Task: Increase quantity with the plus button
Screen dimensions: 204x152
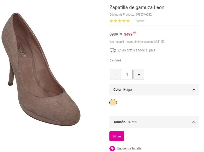Action: (x=139, y=75)
